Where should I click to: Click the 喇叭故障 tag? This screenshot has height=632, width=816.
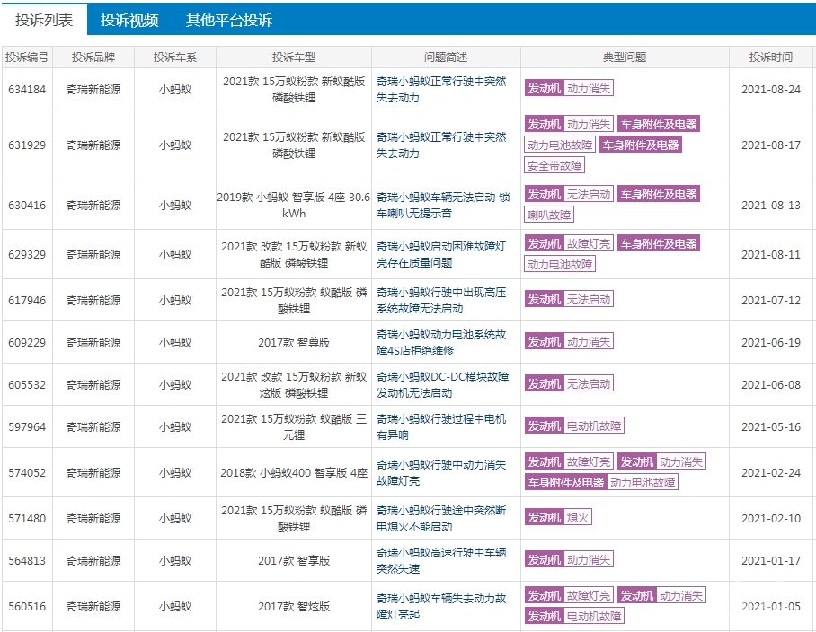[549, 215]
